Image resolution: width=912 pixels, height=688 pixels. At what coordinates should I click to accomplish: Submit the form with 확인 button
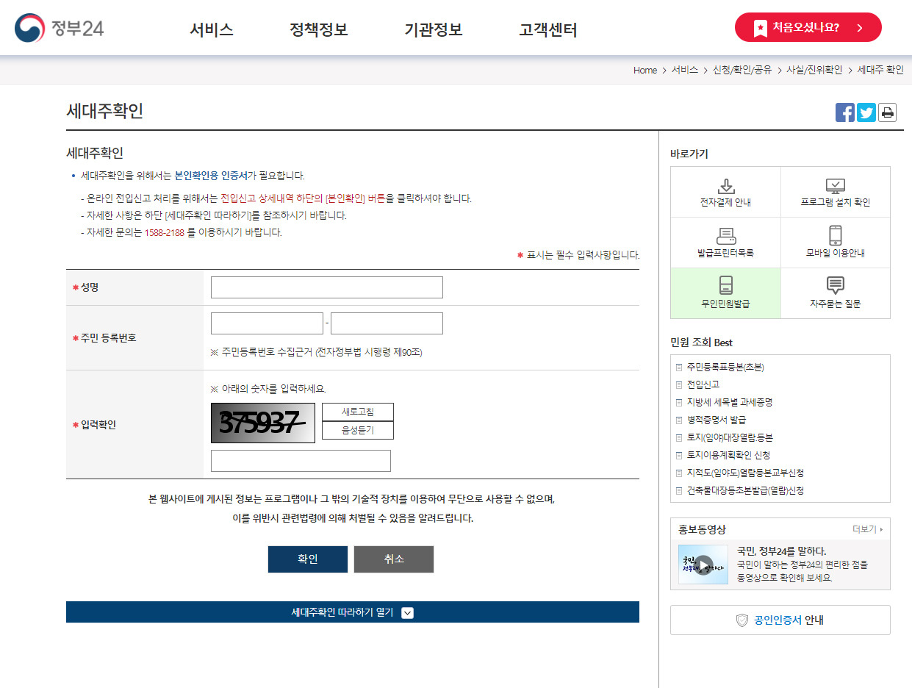click(307, 559)
